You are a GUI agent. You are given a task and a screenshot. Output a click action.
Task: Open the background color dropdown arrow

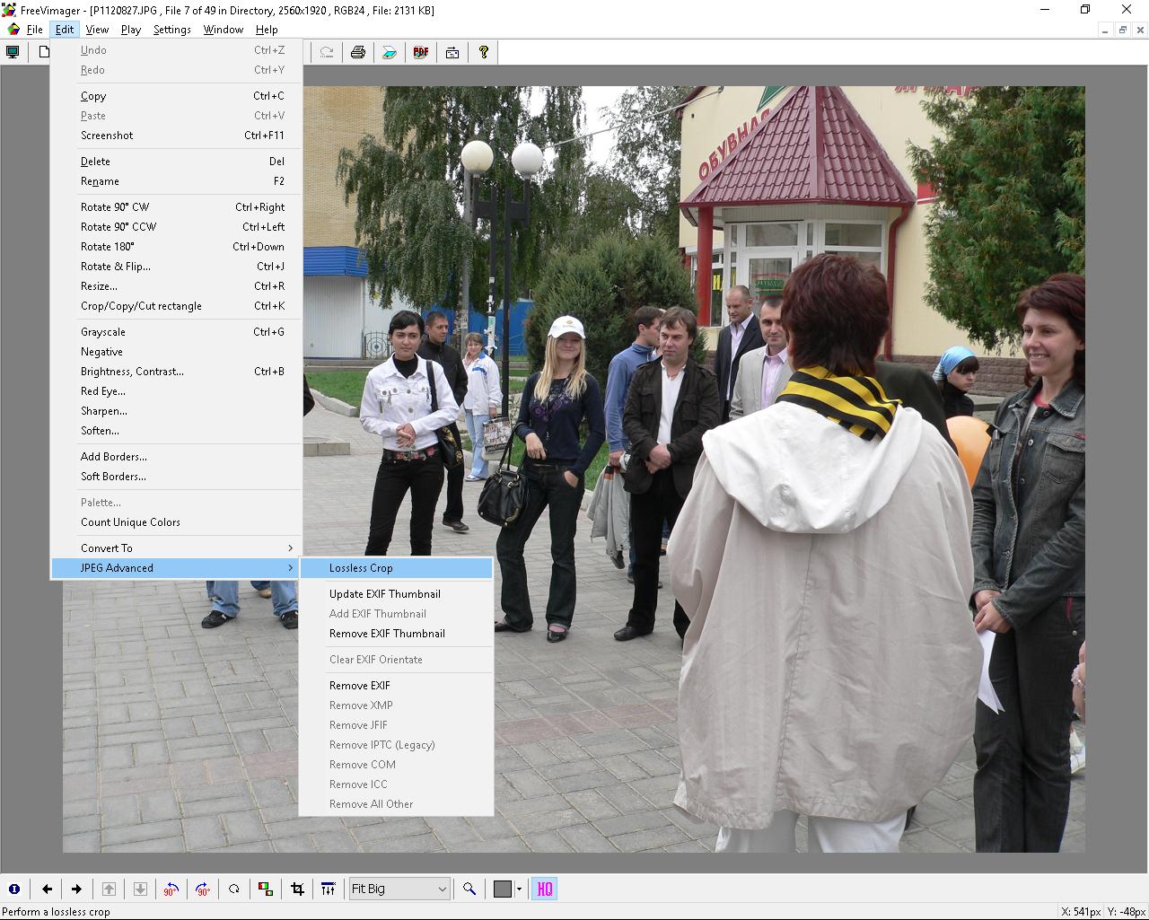pos(519,889)
